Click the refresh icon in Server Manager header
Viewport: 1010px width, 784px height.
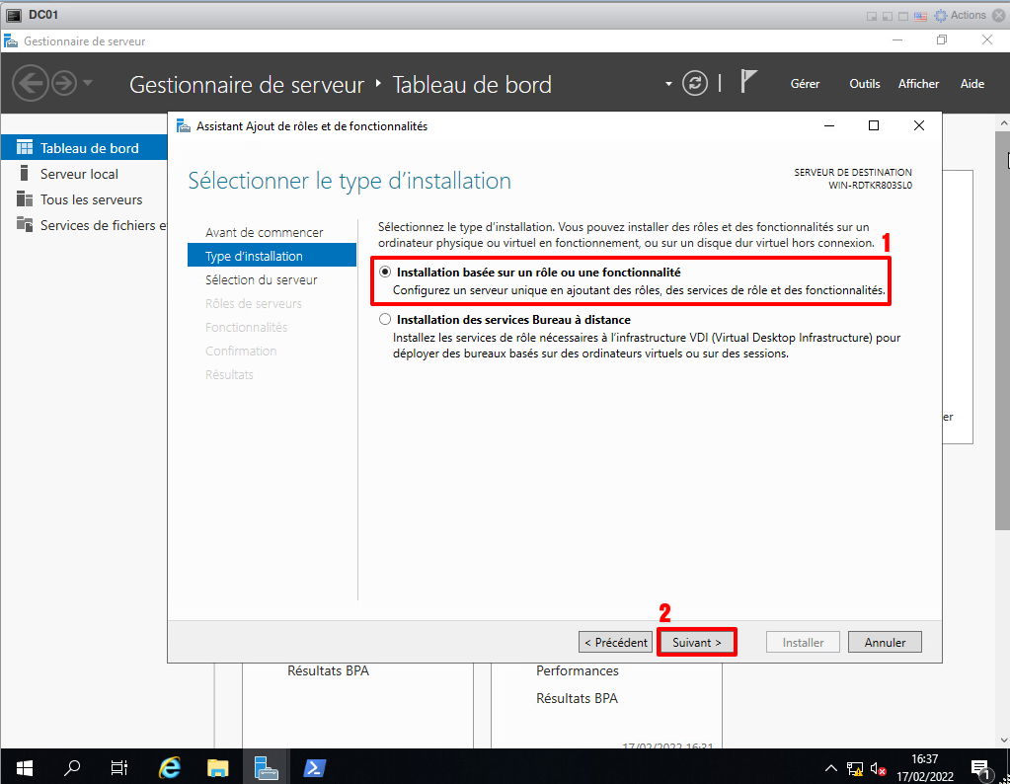pos(696,83)
